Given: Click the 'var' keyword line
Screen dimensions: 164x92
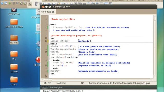Looking at the screenshot, I should [52, 38].
